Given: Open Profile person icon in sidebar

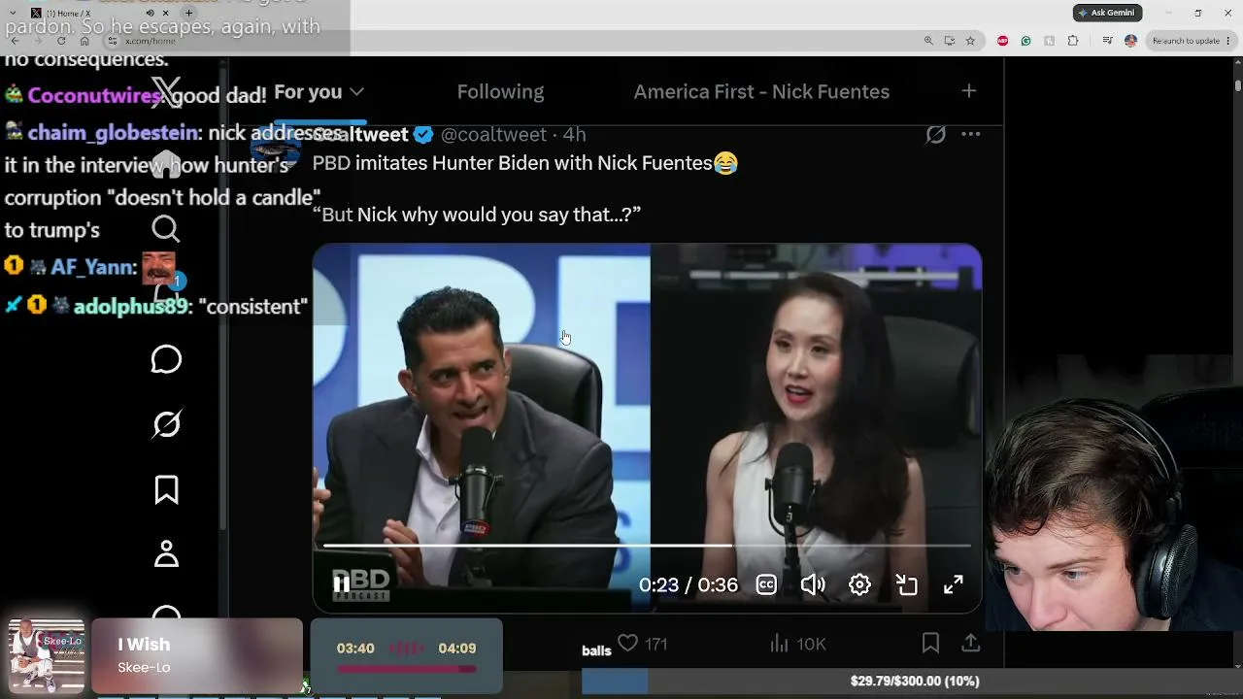Looking at the screenshot, I should click(166, 554).
